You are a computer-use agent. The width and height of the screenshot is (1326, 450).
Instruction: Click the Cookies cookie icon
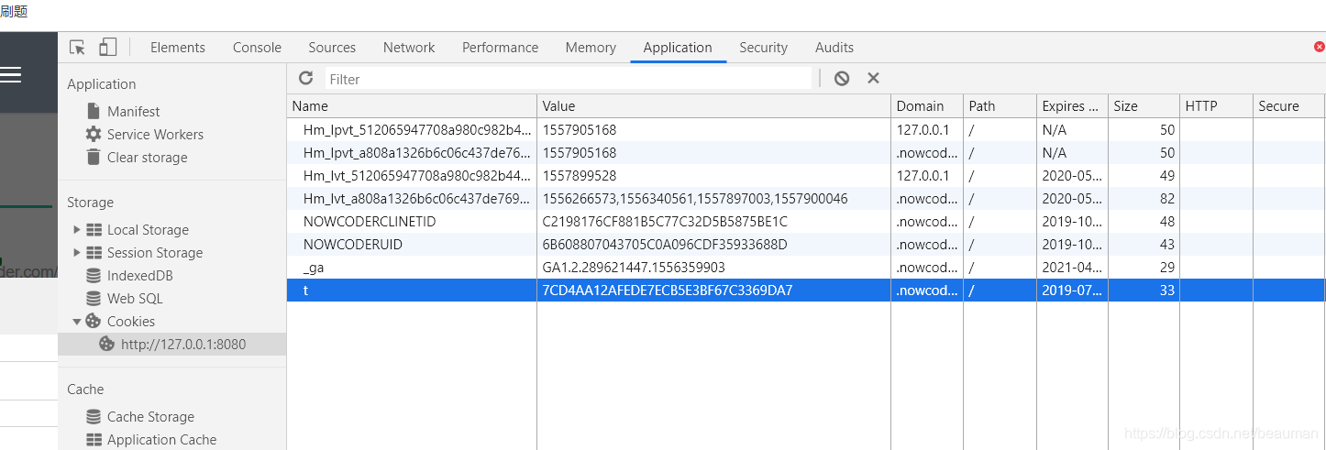tap(93, 322)
